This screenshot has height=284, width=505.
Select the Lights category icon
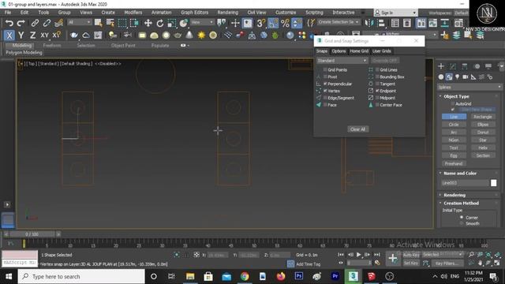click(458, 77)
